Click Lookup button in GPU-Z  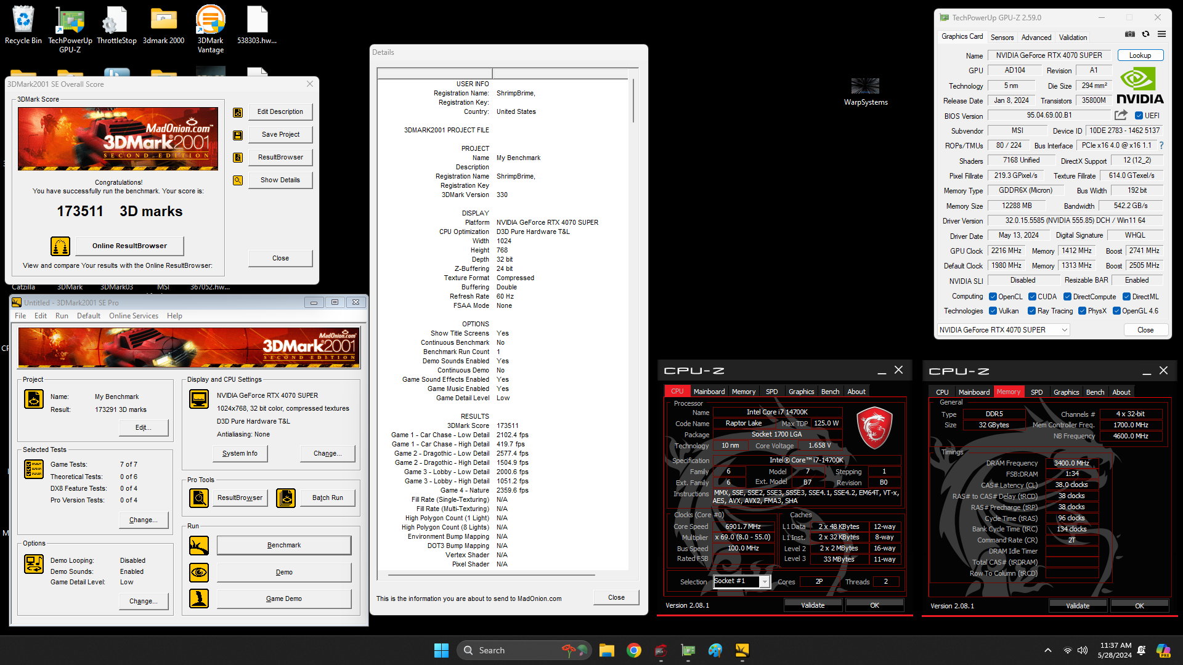(x=1140, y=55)
